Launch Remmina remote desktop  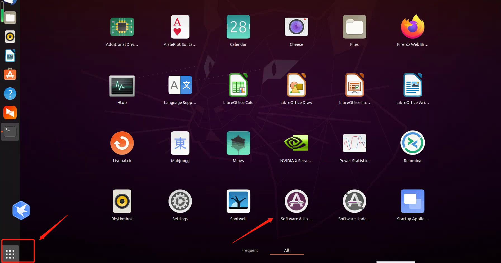(x=413, y=143)
